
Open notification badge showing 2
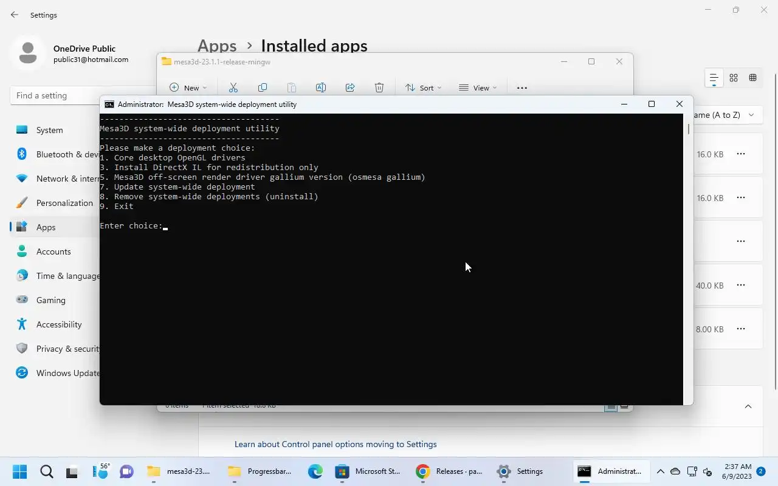pos(761,471)
